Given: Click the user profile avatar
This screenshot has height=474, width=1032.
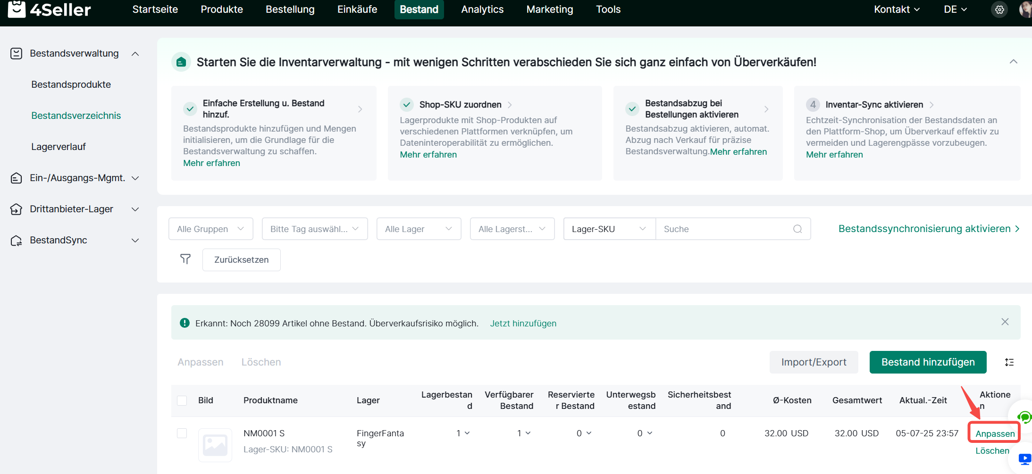Looking at the screenshot, I should pyautogui.click(x=1025, y=9).
